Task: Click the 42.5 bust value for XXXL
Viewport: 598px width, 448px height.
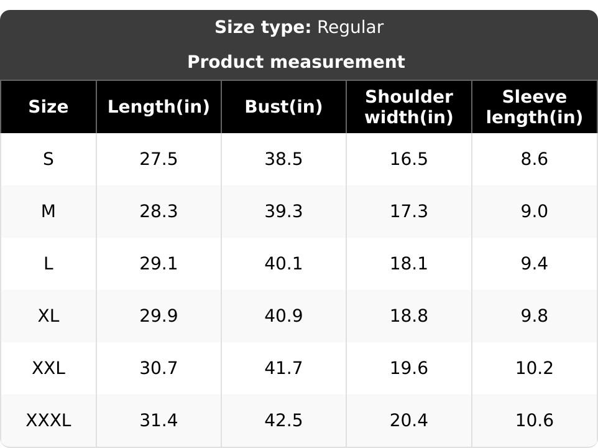Action: 283,421
